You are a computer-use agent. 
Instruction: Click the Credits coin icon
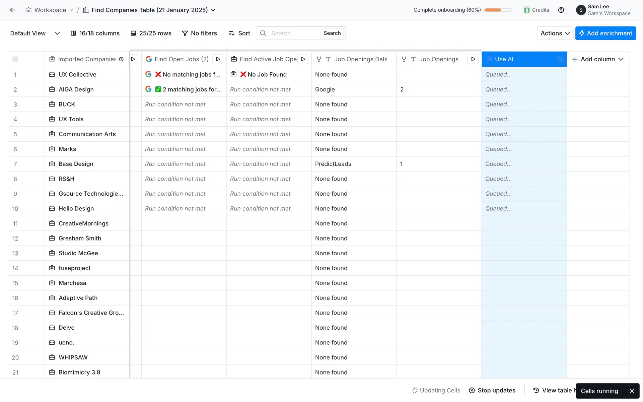pos(527,10)
